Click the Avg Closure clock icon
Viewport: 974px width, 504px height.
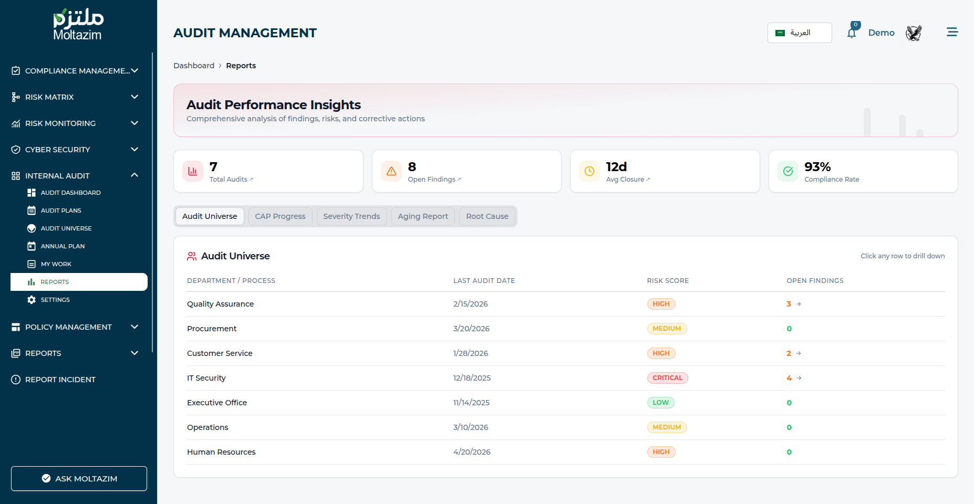(x=589, y=171)
